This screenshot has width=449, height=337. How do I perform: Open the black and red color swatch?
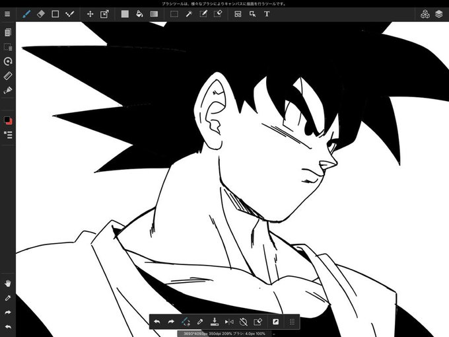8,120
